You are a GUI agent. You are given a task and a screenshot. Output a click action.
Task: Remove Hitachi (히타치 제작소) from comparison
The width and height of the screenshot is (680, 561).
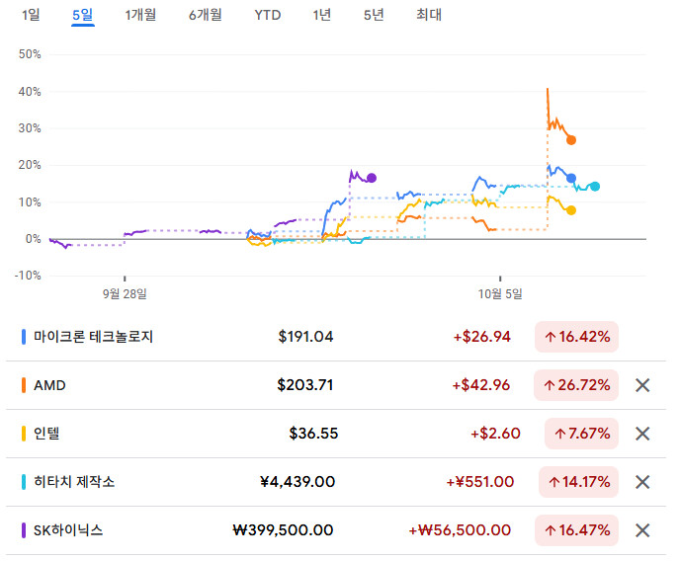coord(642,482)
